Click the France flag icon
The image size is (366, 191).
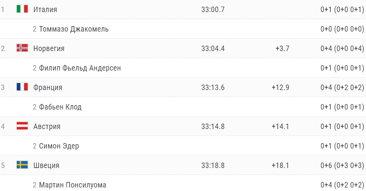pyautogui.click(x=22, y=87)
